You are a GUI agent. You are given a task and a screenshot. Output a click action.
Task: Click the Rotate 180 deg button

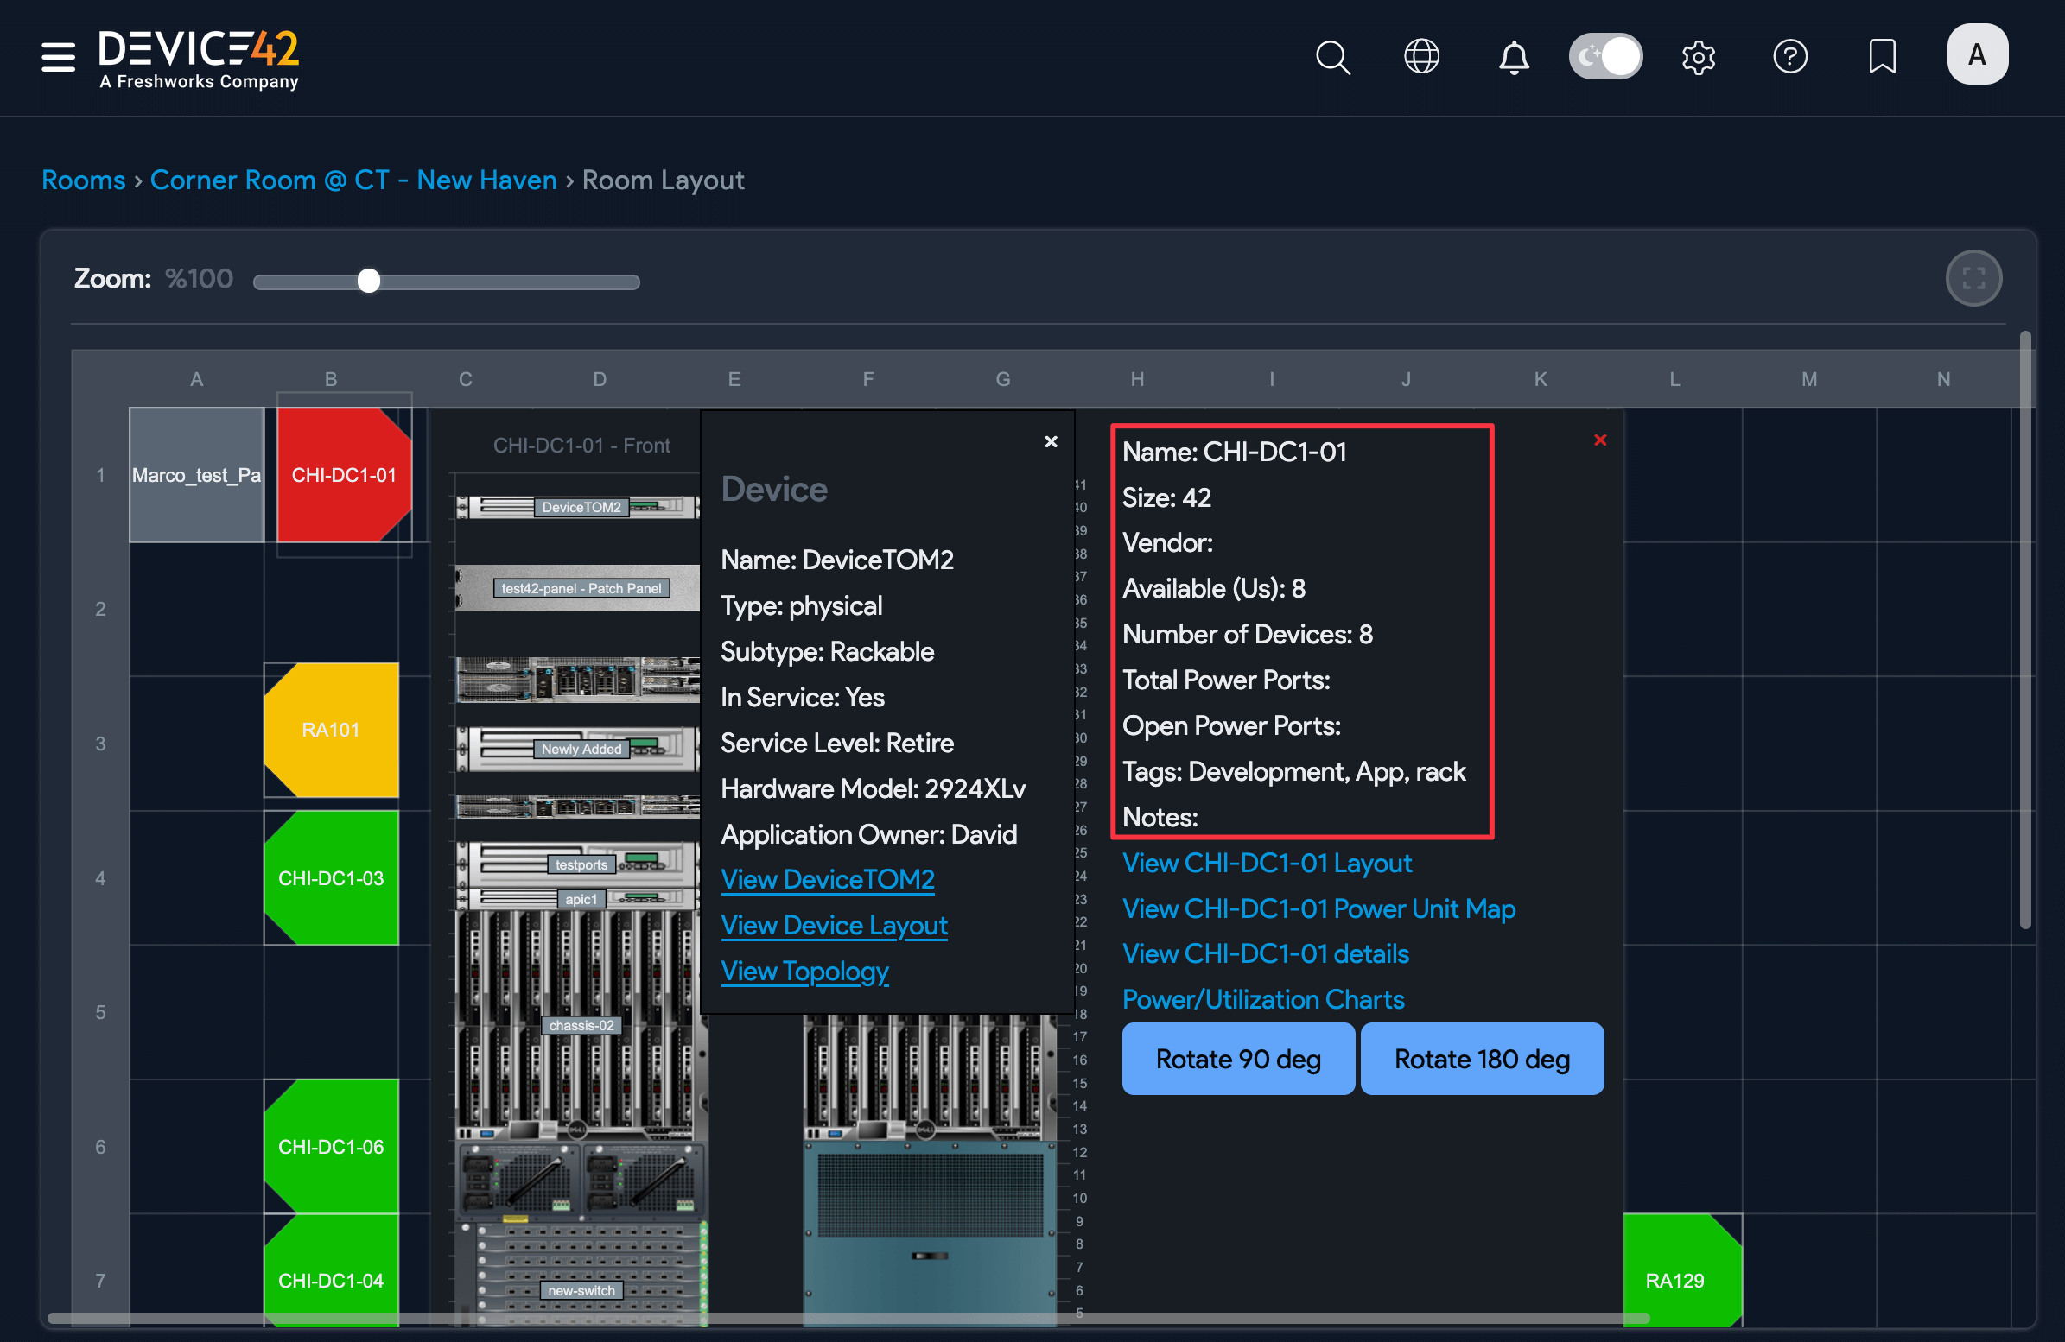click(x=1481, y=1059)
